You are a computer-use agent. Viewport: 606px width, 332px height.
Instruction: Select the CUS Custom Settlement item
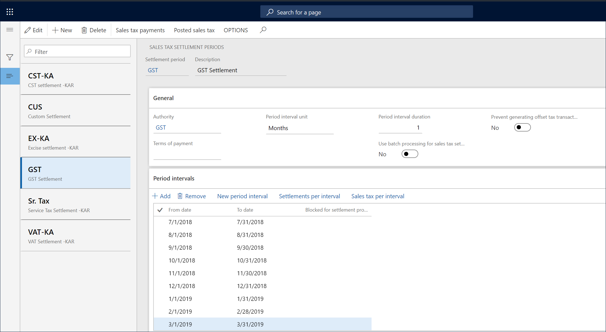(x=76, y=111)
